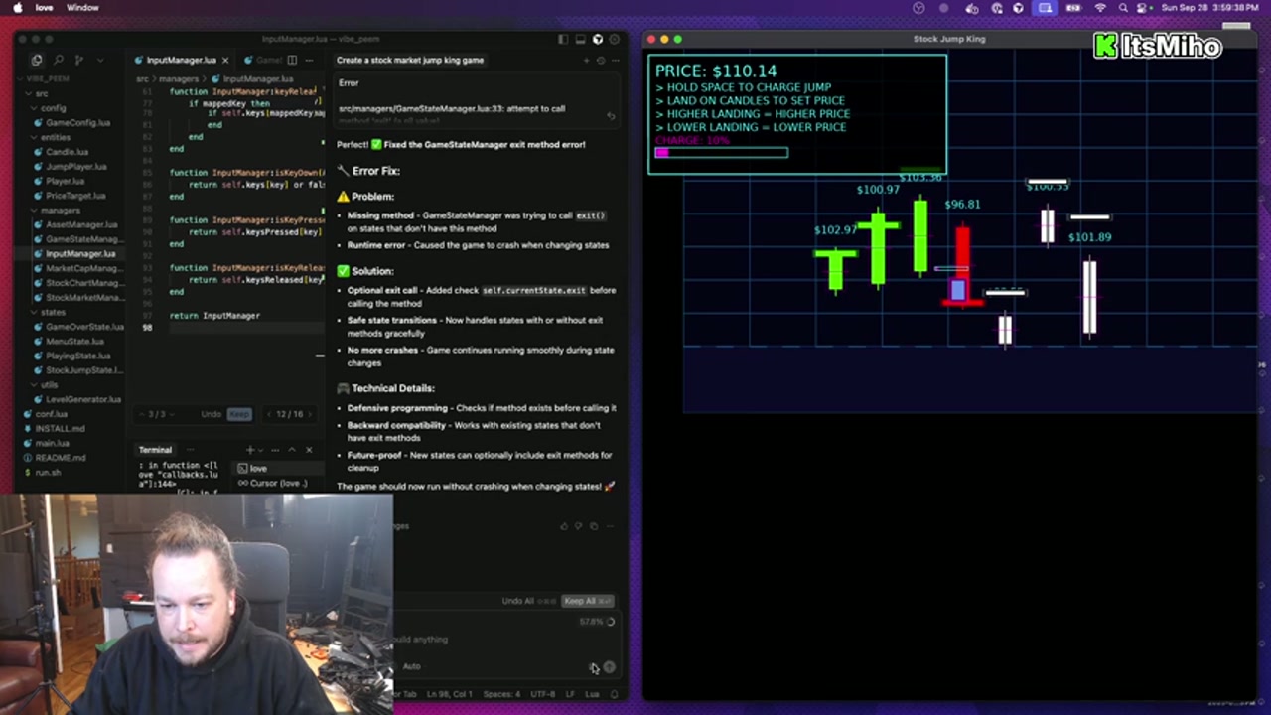This screenshot has width=1271, height=715.
Task: Click the new terminal plus icon
Action: 250,450
